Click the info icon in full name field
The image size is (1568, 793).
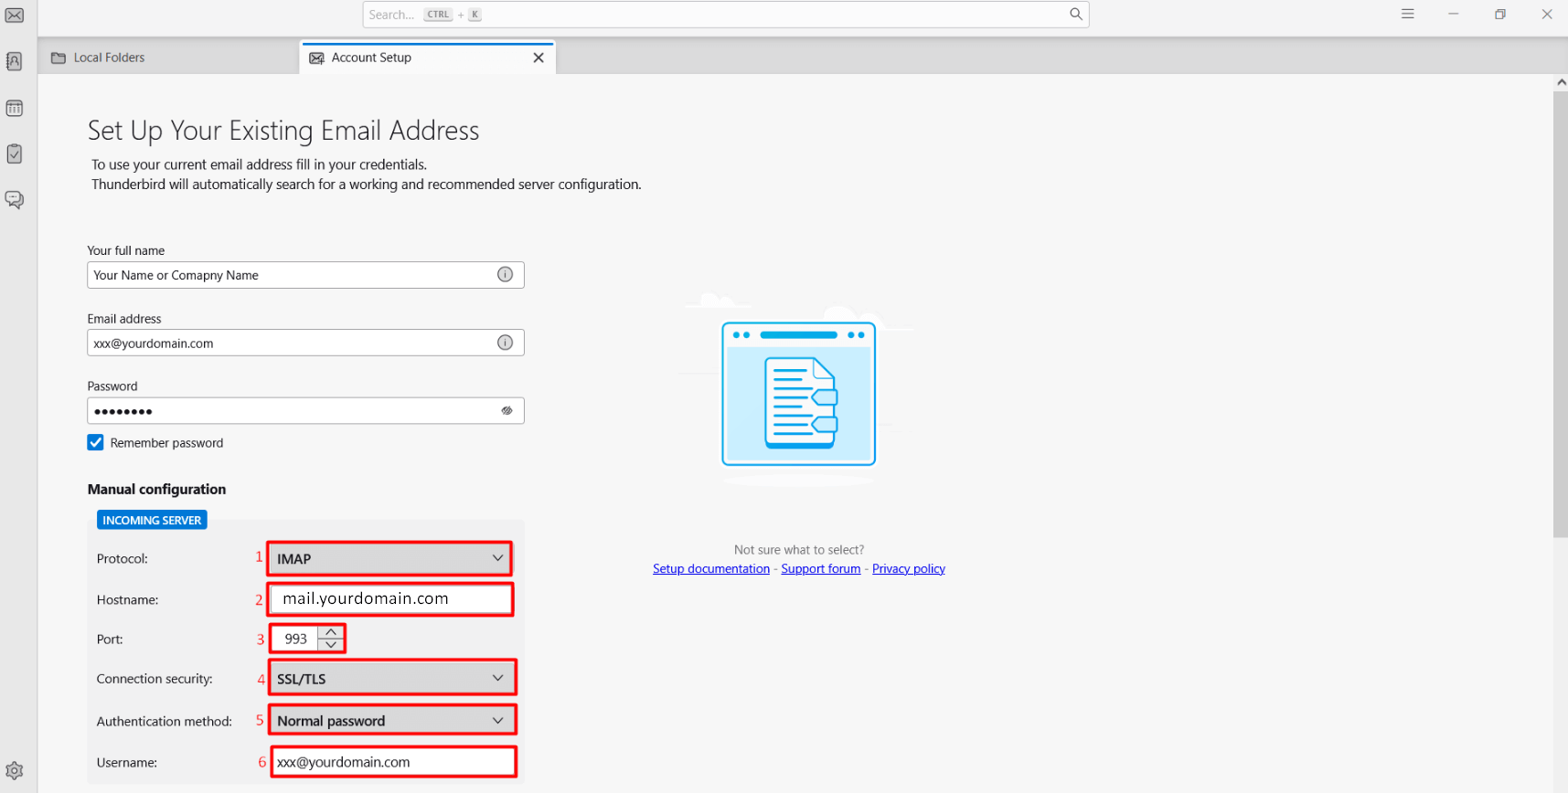click(x=505, y=275)
